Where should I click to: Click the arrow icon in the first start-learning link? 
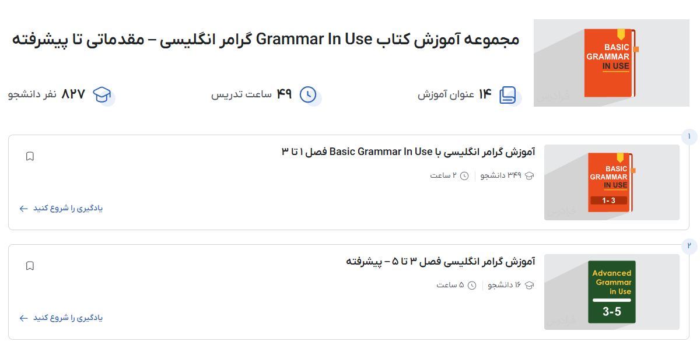pyautogui.click(x=23, y=208)
